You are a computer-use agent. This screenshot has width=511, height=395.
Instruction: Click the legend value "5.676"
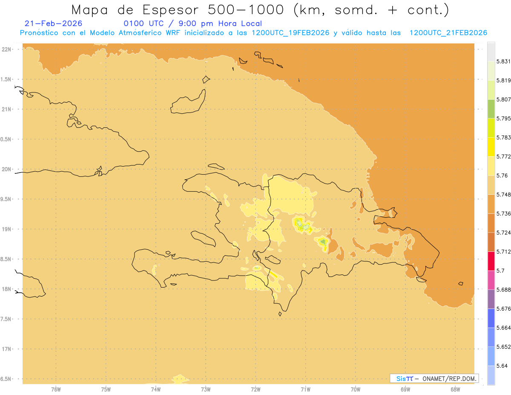(503, 309)
